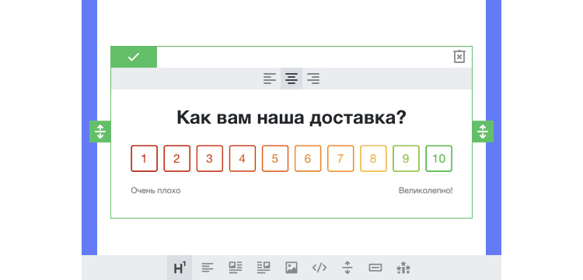Confirm block with green checkmark button

point(134,57)
